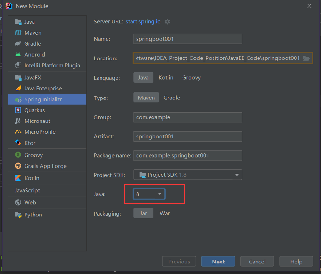Image resolution: width=321 pixels, height=275 pixels.
Task: Click the Previous button
Action: [179, 261]
